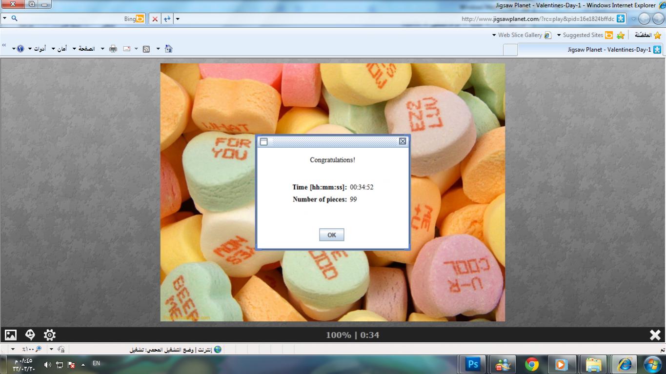Toggle the ghost image overlay
The image size is (666, 374).
pos(30,335)
